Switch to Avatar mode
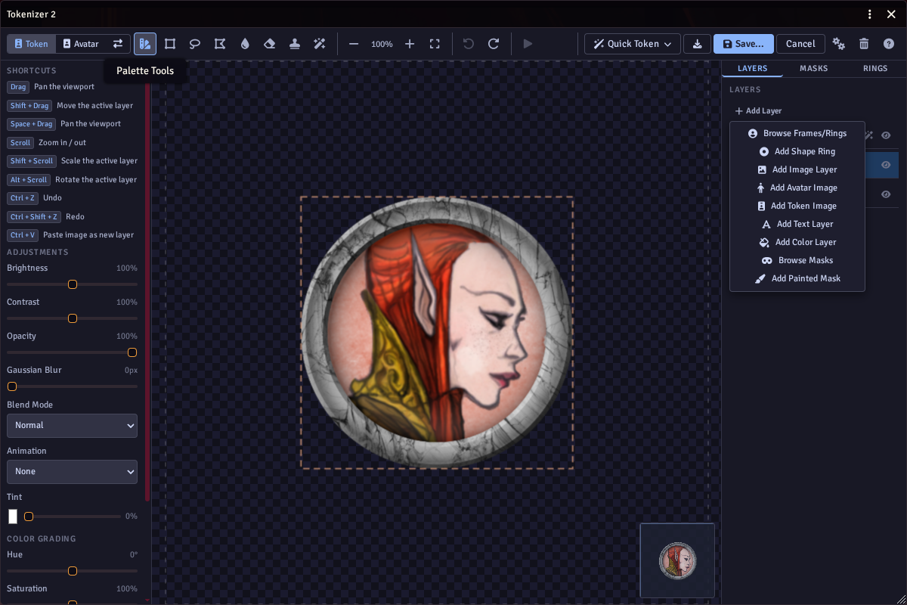Image resolution: width=907 pixels, height=605 pixels. coord(81,44)
